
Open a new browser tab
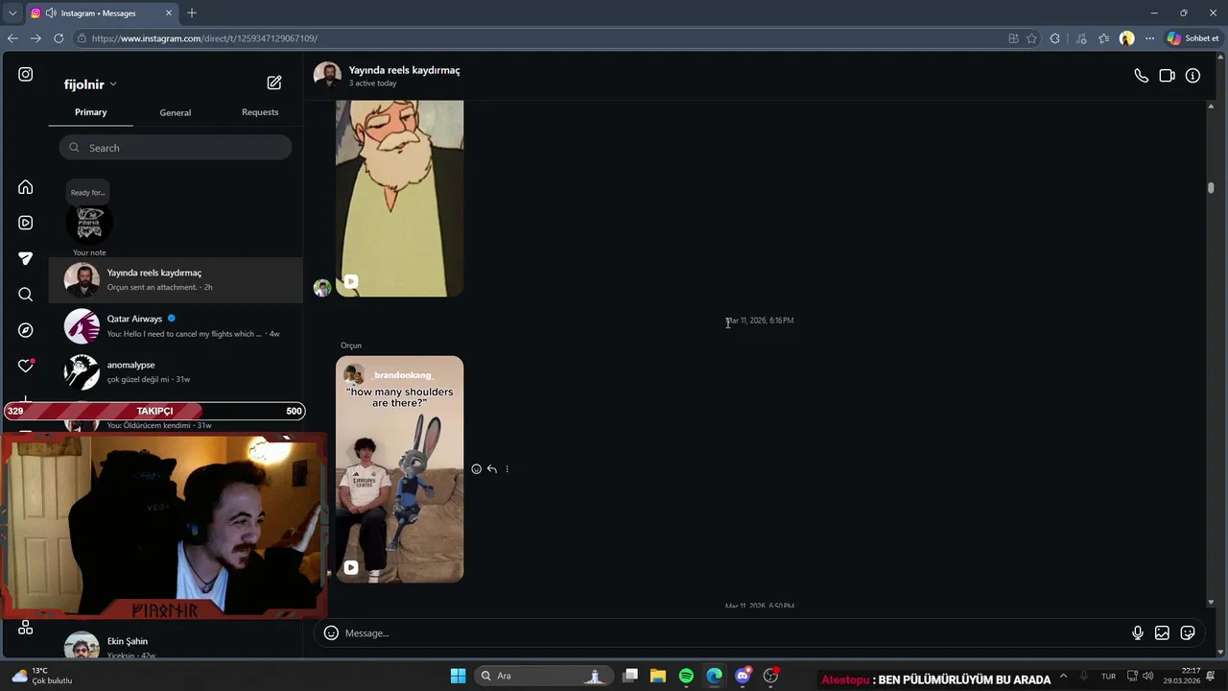(192, 12)
